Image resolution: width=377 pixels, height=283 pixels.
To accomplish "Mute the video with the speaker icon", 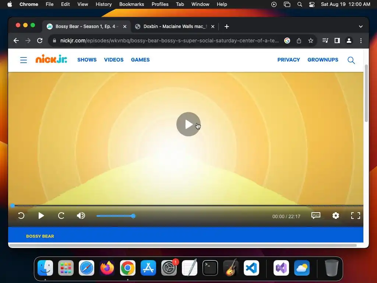I will (x=81, y=216).
